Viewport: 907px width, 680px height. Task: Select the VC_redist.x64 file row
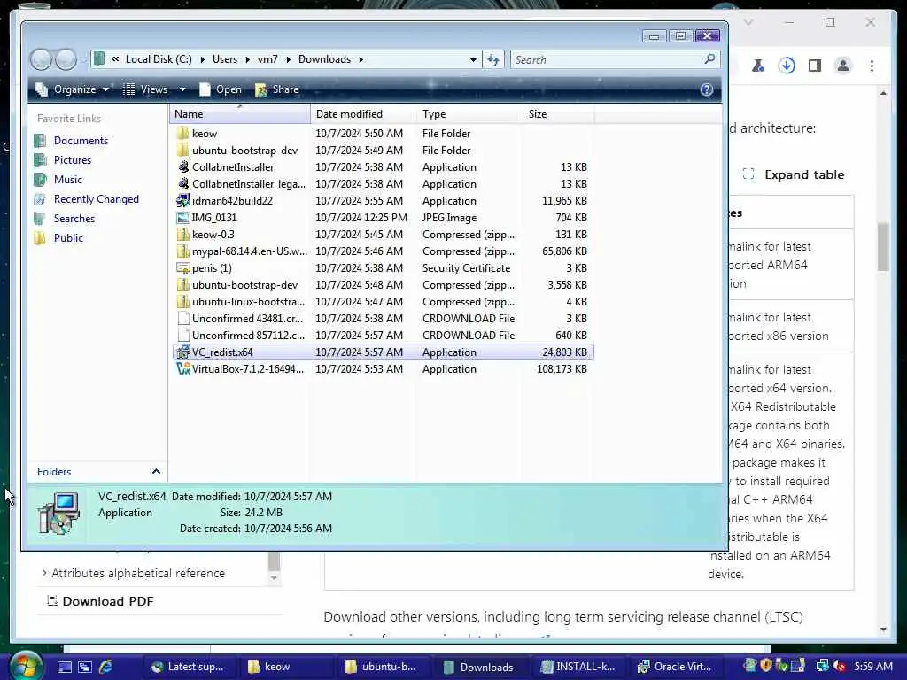point(383,352)
